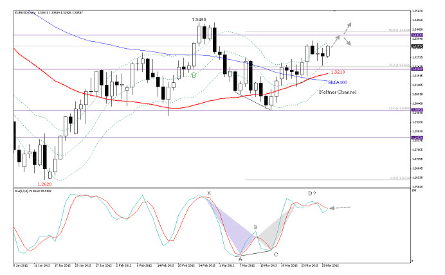The image size is (445, 275).
Task: Click the 23.6 Fibonacci level label
Action: 399,109
